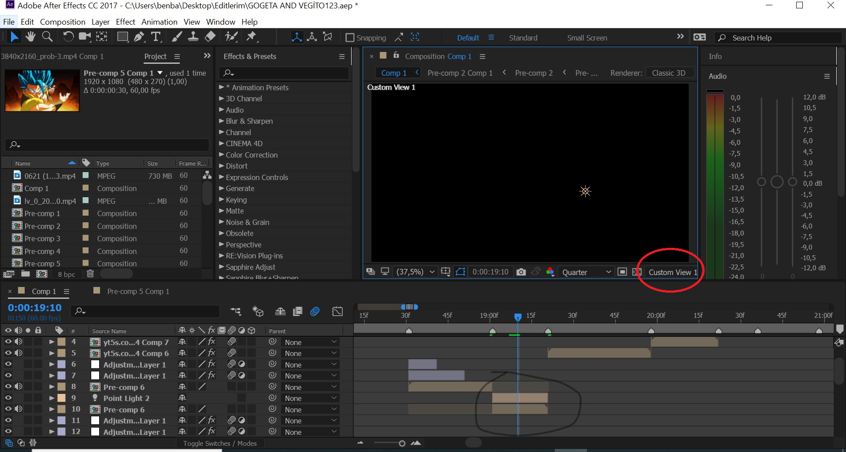The height and width of the screenshot is (452, 846).
Task: Click the trash icon in Project panel
Action: 90,274
